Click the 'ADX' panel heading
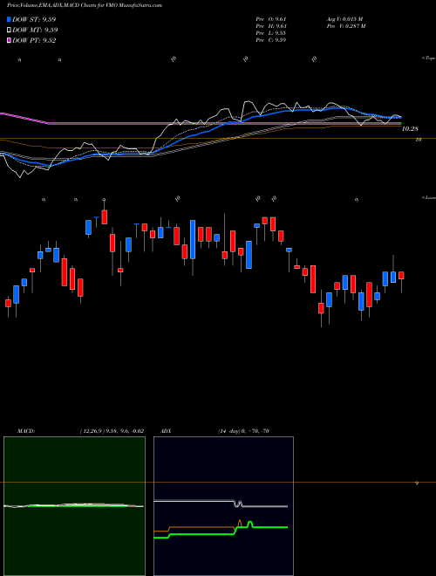Screen dimensions: 436x576 [166, 431]
